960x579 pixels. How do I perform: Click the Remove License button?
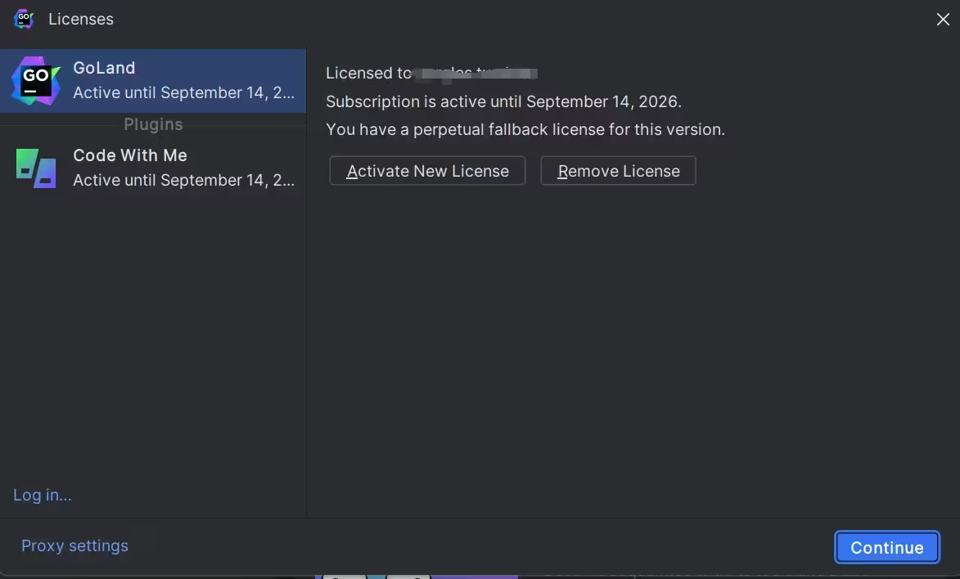[x=619, y=171]
